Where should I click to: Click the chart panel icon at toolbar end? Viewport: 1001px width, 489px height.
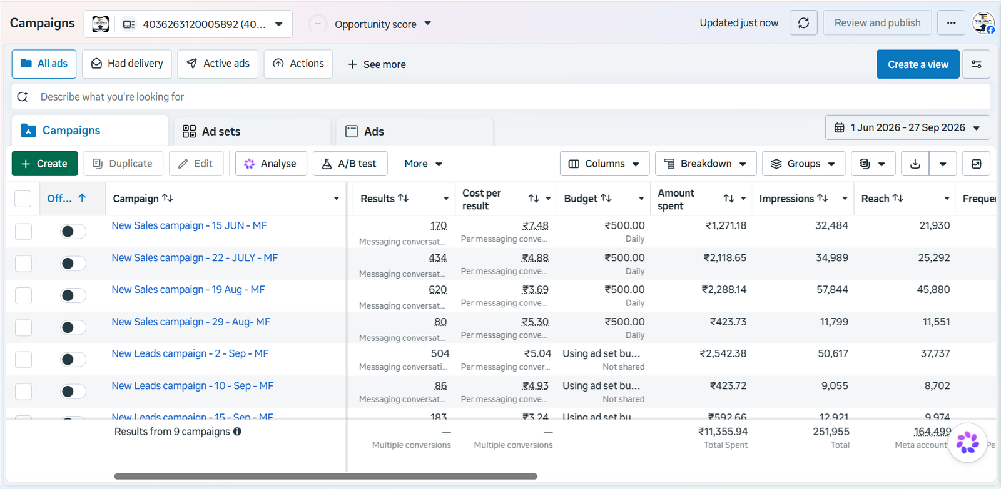[976, 164]
